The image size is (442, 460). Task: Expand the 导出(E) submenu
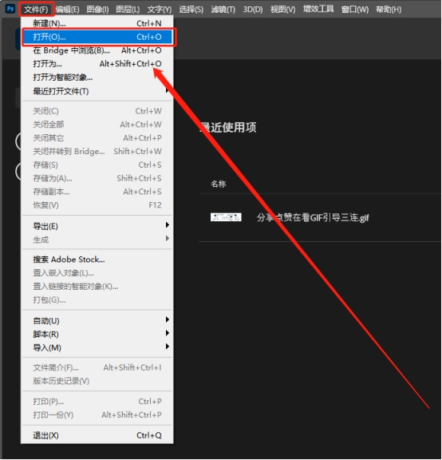pyautogui.click(x=97, y=226)
